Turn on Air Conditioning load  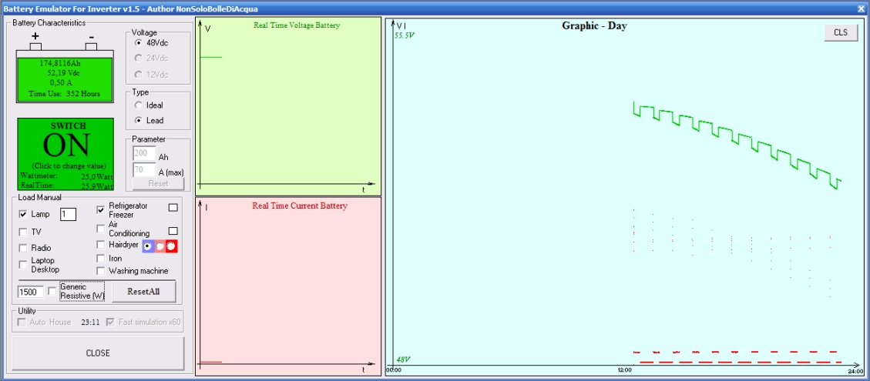101,228
